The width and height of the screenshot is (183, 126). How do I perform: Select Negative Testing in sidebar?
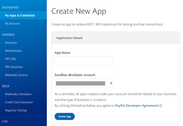pos(16,110)
